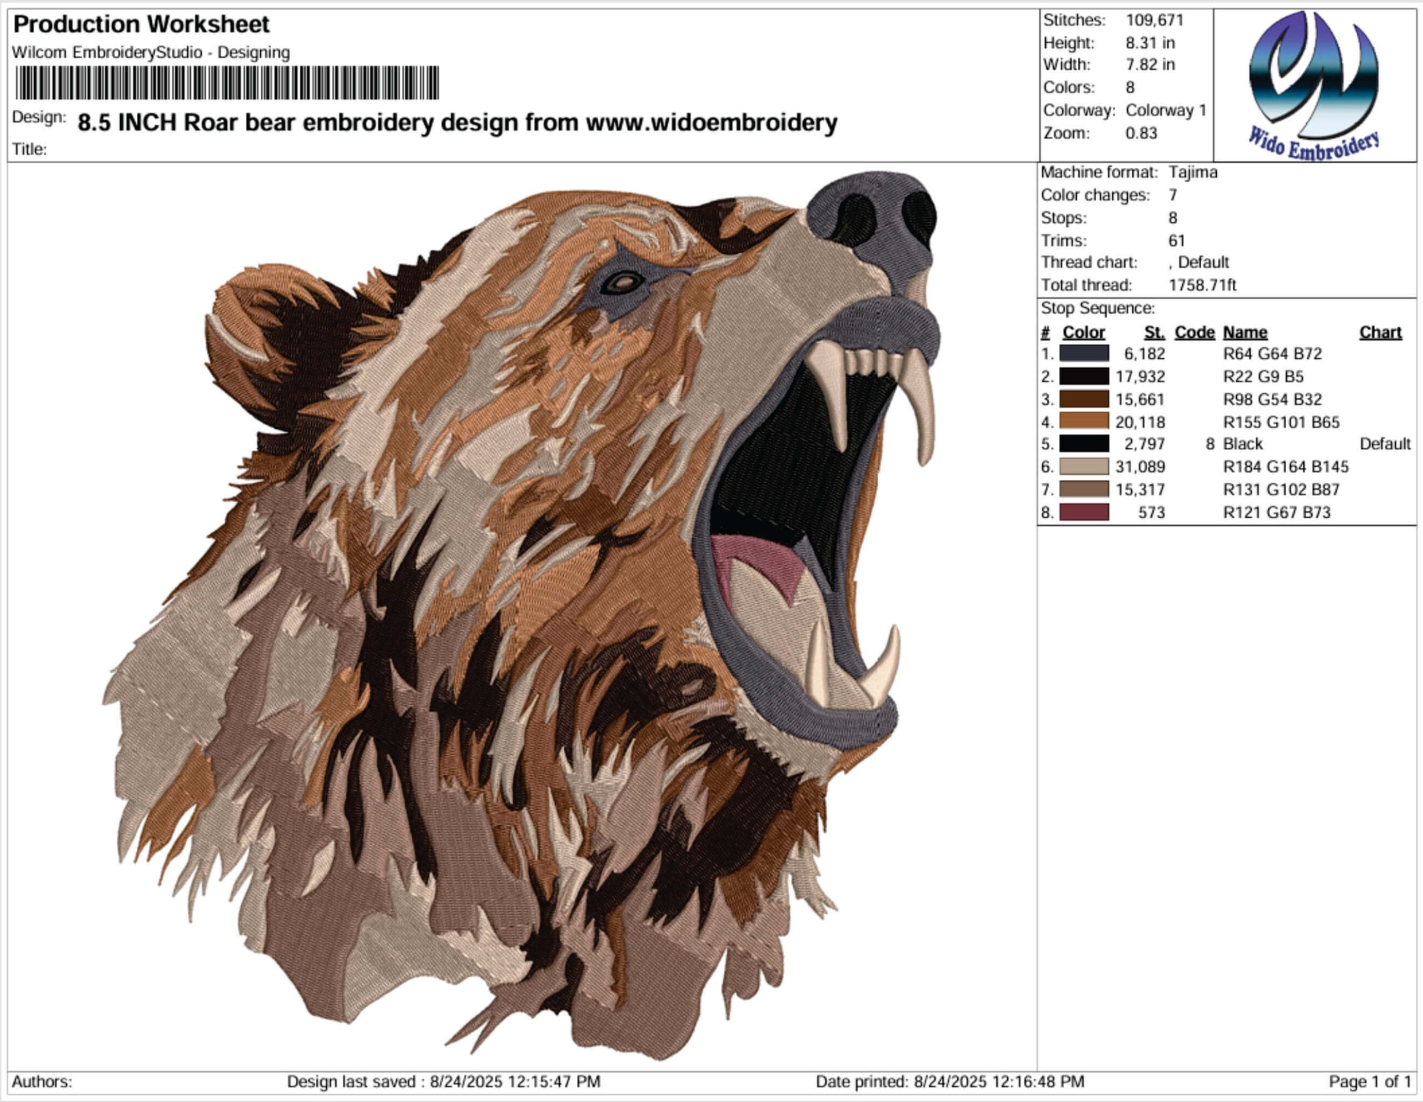The image size is (1423, 1102).
Task: Click the stitch count 31,089
Action: click(1140, 467)
